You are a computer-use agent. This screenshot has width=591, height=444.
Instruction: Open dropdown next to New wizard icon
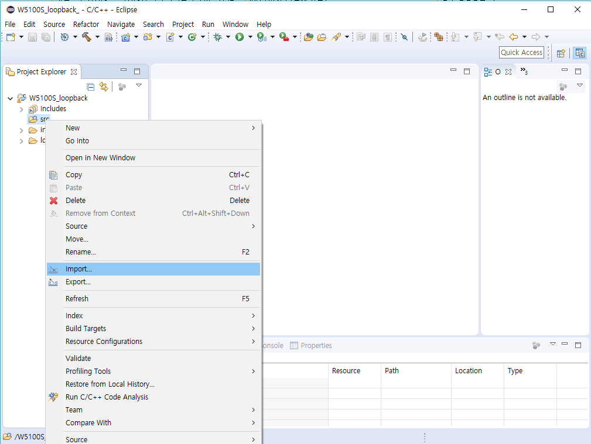(21, 37)
